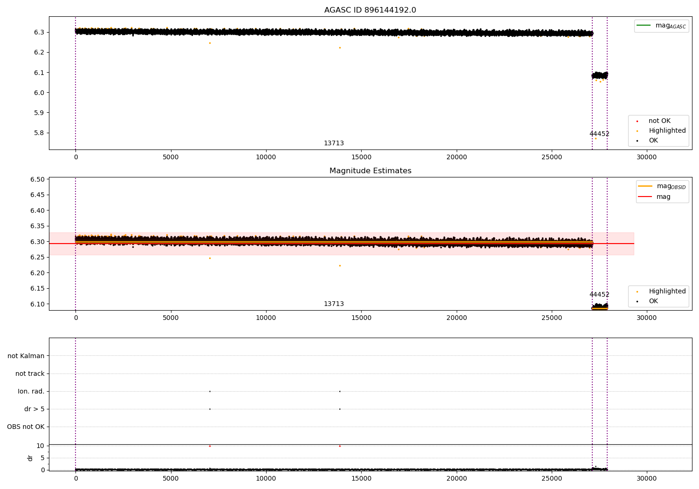
Task: Click the "44452" label in the Magnitude Estimates plot
Action: pyautogui.click(x=599, y=295)
